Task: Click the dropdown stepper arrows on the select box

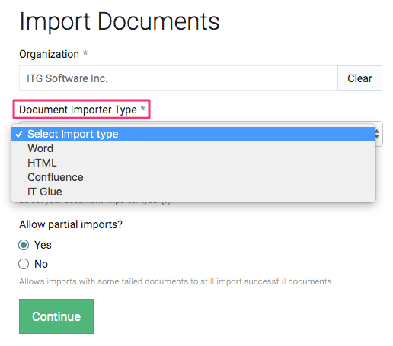Action: coord(378,134)
